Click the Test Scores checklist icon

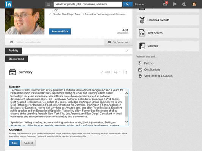(x=142, y=33)
